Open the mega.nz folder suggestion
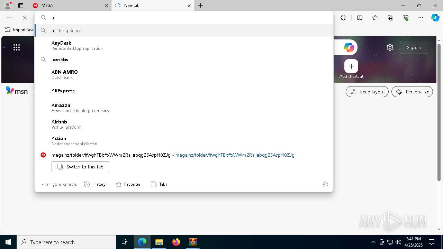This screenshot has height=249, width=443. [x=184, y=155]
